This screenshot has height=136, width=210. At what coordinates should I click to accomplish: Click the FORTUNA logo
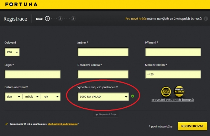[x=21, y=4]
